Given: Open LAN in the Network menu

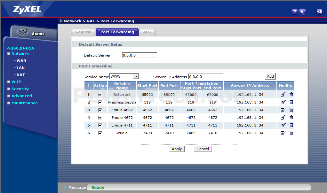Looking at the screenshot, I should 21,68.
